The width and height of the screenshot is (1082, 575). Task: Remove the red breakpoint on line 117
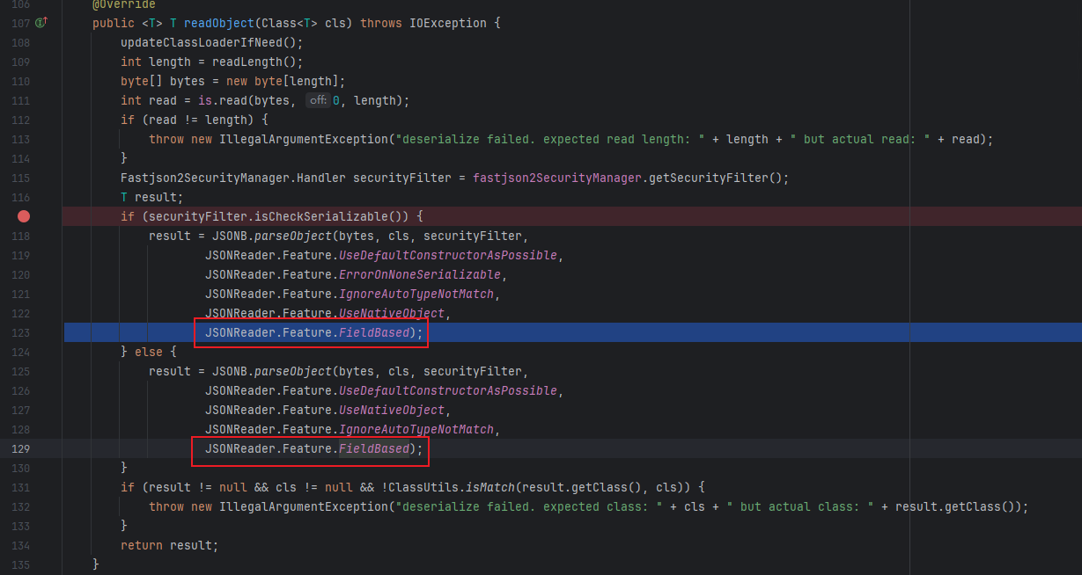coord(24,216)
